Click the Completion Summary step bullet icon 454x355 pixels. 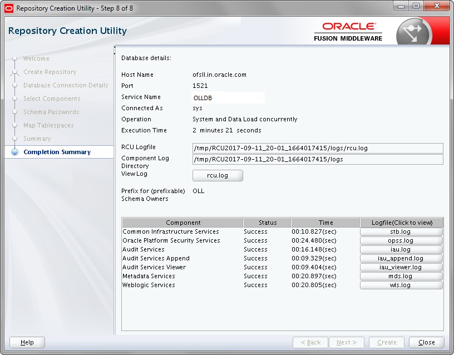pyautogui.click(x=15, y=152)
